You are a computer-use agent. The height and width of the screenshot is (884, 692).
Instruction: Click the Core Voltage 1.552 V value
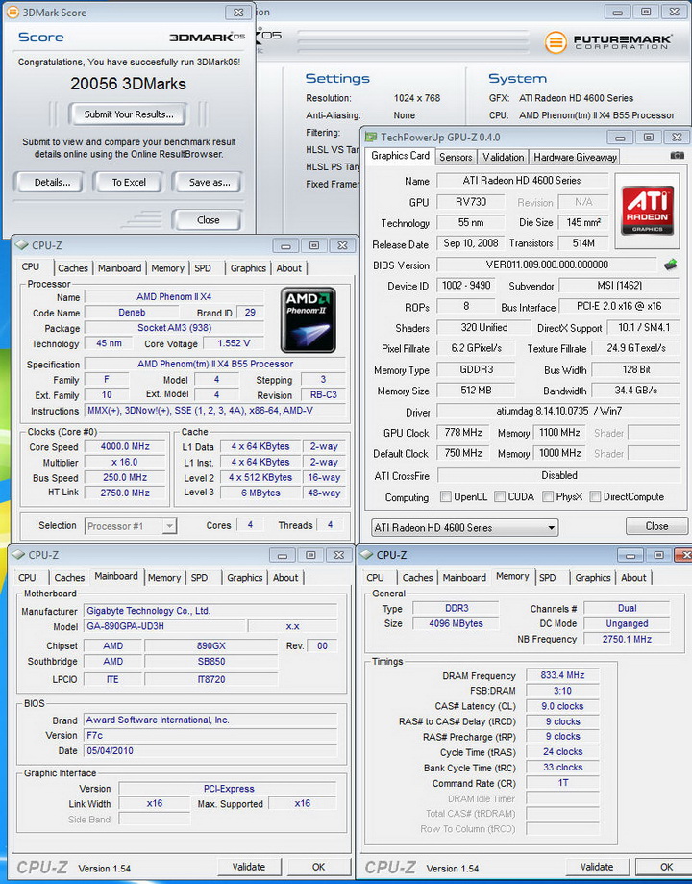(234, 343)
